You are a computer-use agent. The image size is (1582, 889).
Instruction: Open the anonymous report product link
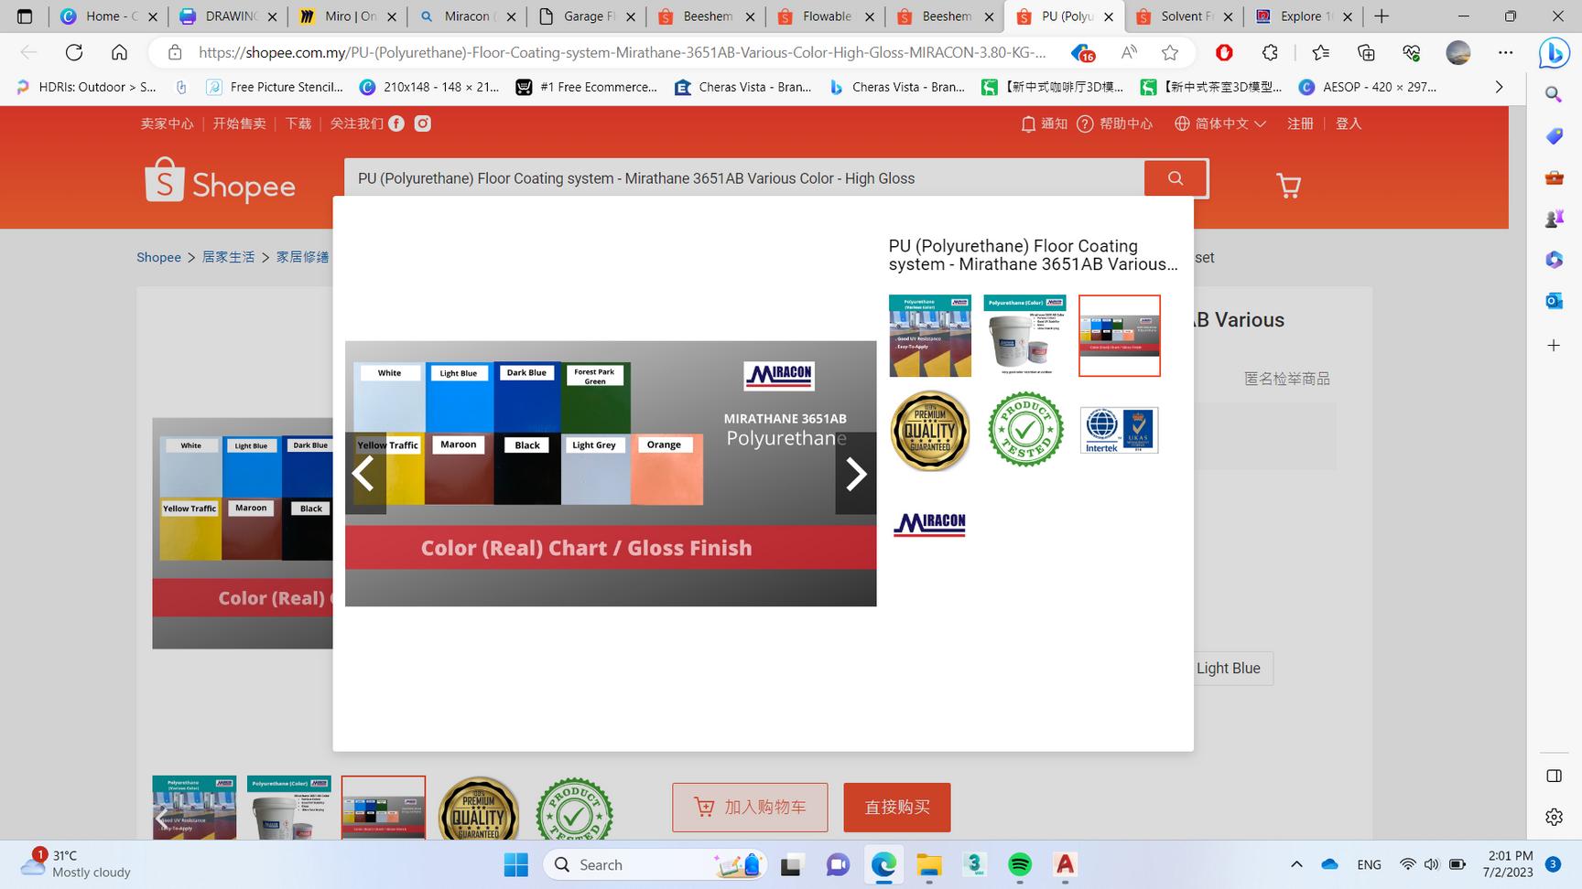point(1286,379)
